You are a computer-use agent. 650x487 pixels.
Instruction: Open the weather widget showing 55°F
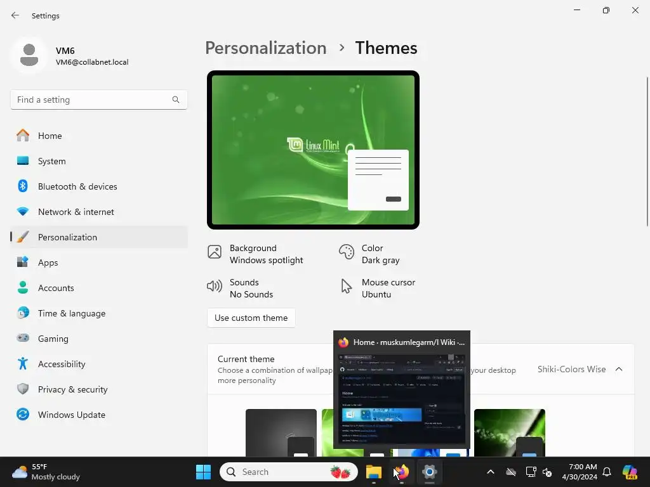[x=46, y=472]
